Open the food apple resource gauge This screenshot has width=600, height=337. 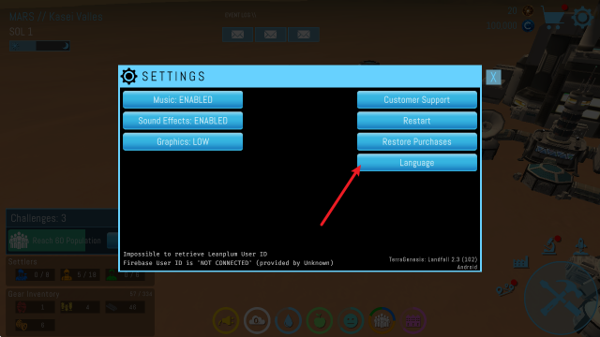point(319,320)
